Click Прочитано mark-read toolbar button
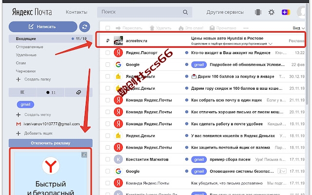312x195 pixels. click(223, 28)
